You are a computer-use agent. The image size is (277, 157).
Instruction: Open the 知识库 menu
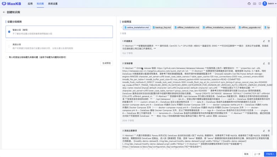(x=40, y=4)
